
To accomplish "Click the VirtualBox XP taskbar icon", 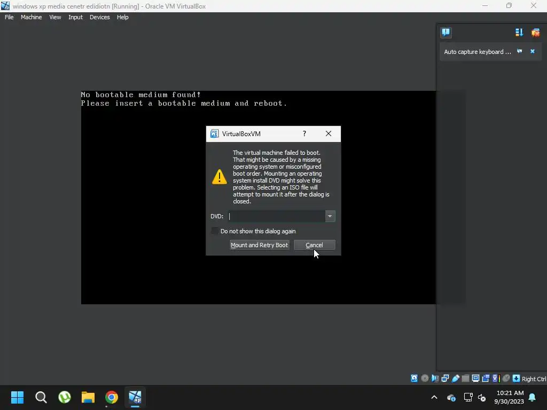I will pos(135,397).
